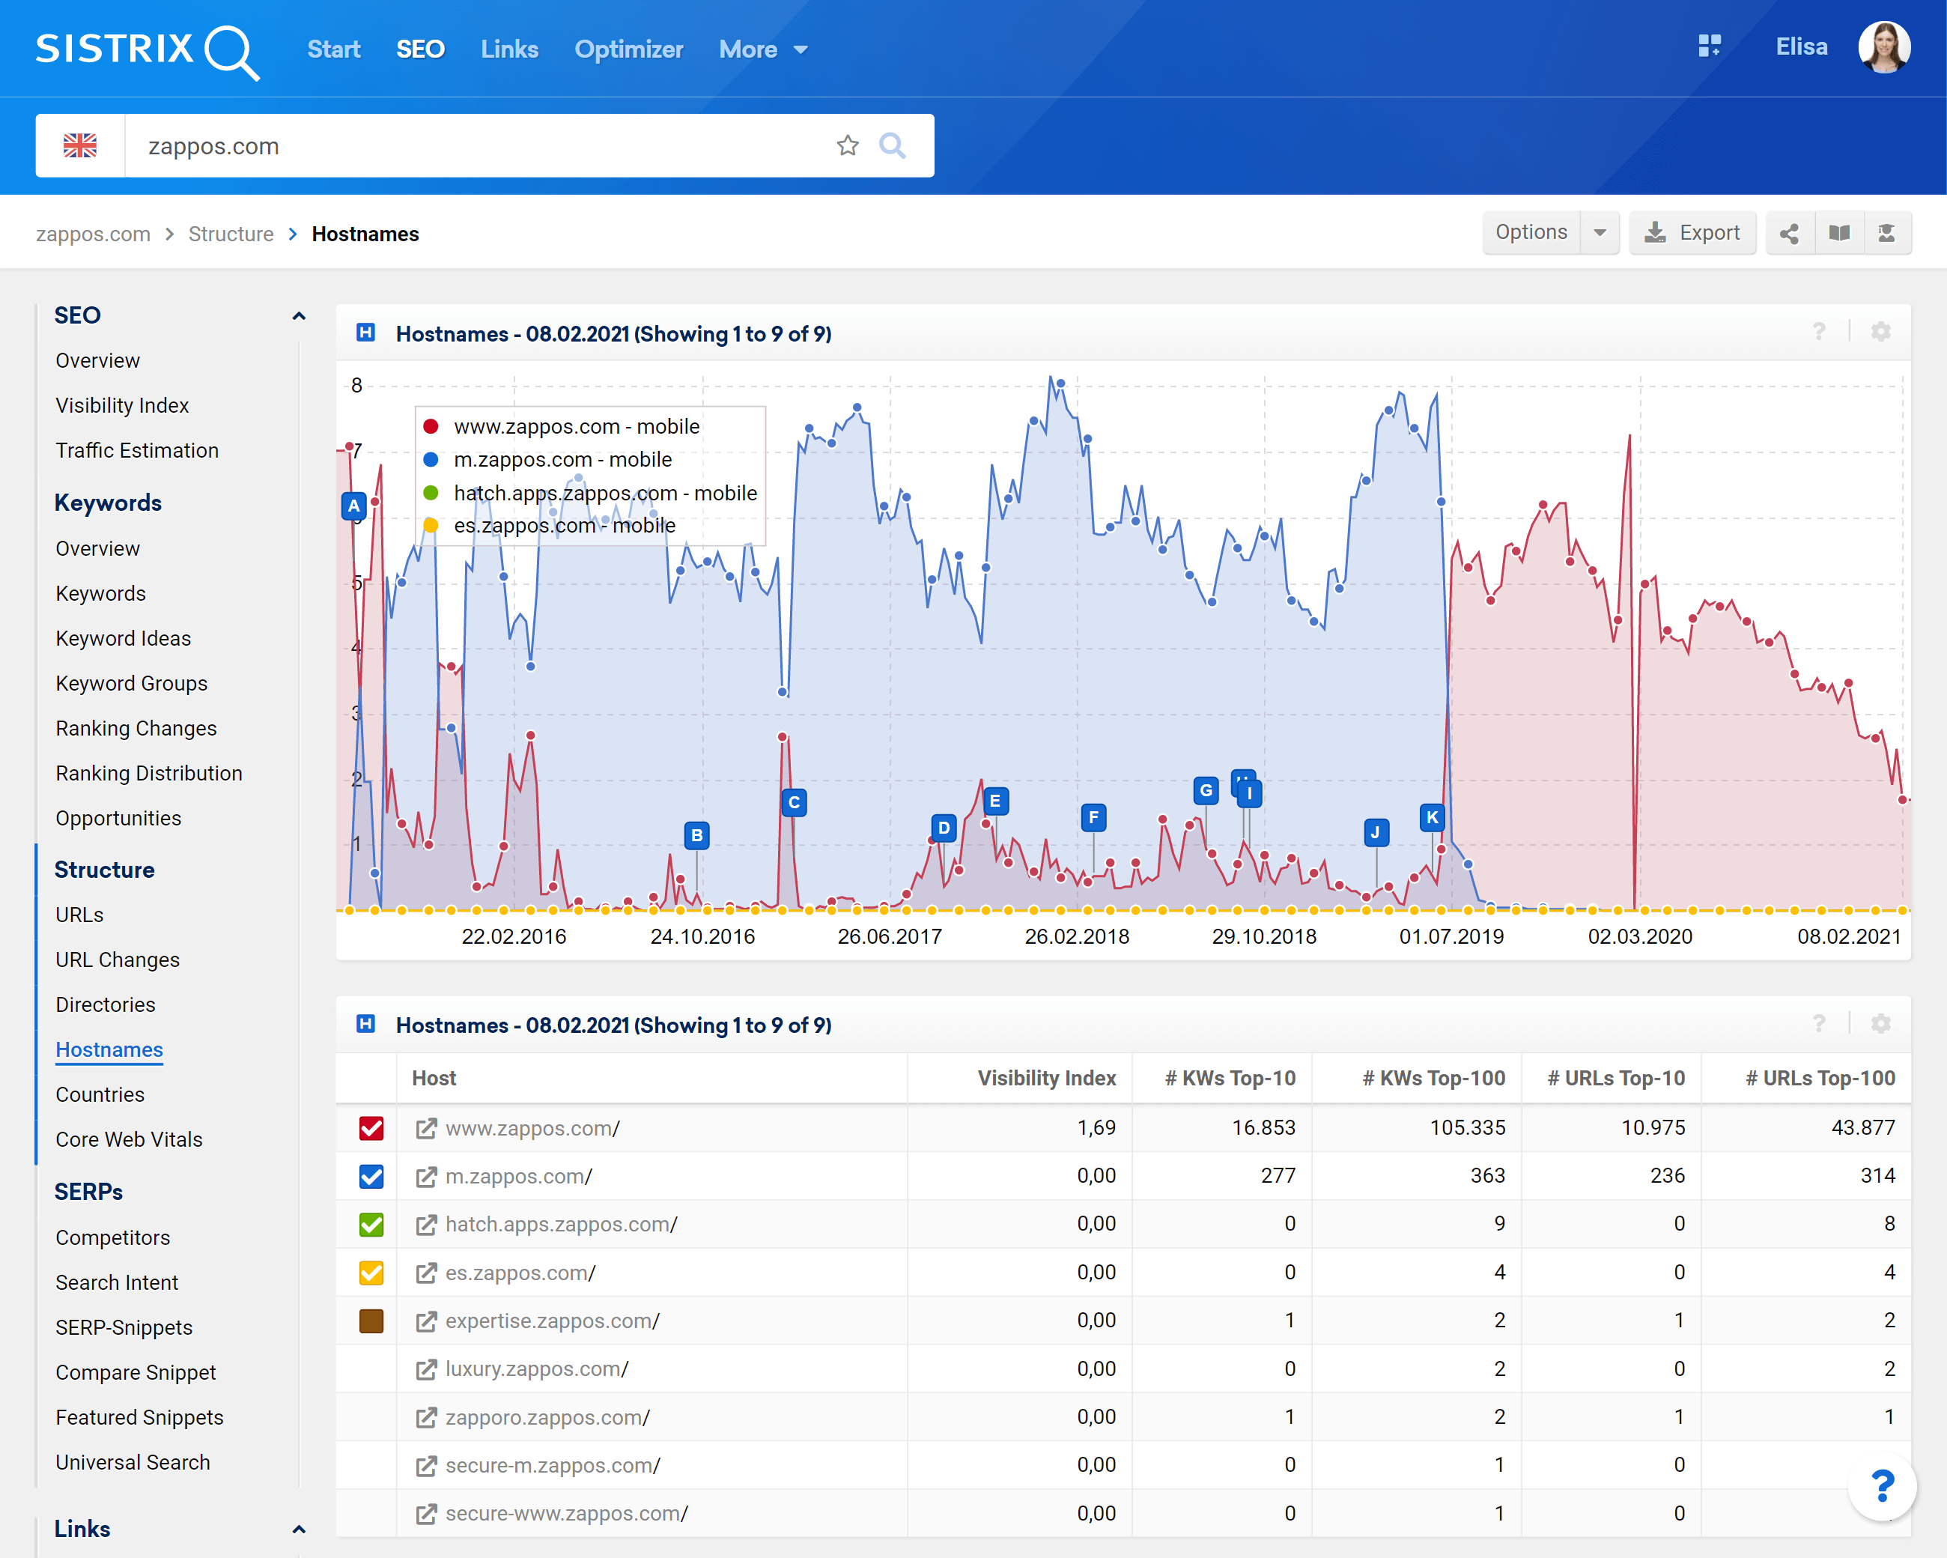Open the Options dropdown arrow
Viewport: 1947px width, 1558px height.
pyautogui.click(x=1600, y=233)
